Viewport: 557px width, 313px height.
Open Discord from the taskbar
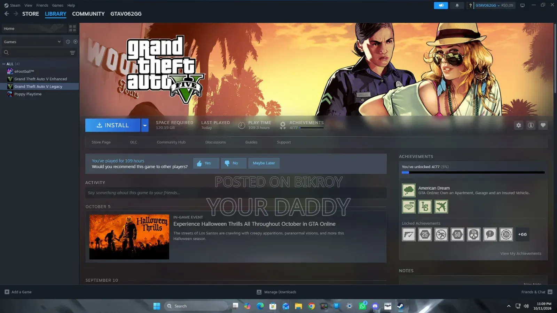coord(375,306)
